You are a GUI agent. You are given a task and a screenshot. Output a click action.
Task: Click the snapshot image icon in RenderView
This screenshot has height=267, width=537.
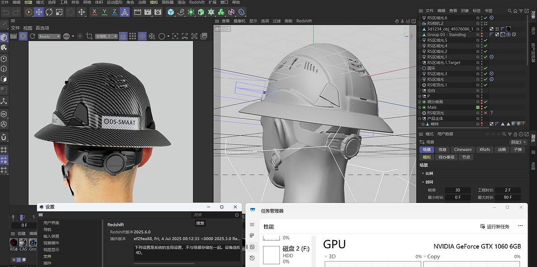tap(204, 36)
